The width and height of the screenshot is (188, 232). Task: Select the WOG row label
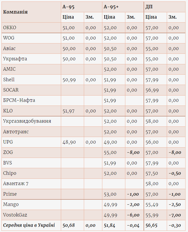coord(9,38)
